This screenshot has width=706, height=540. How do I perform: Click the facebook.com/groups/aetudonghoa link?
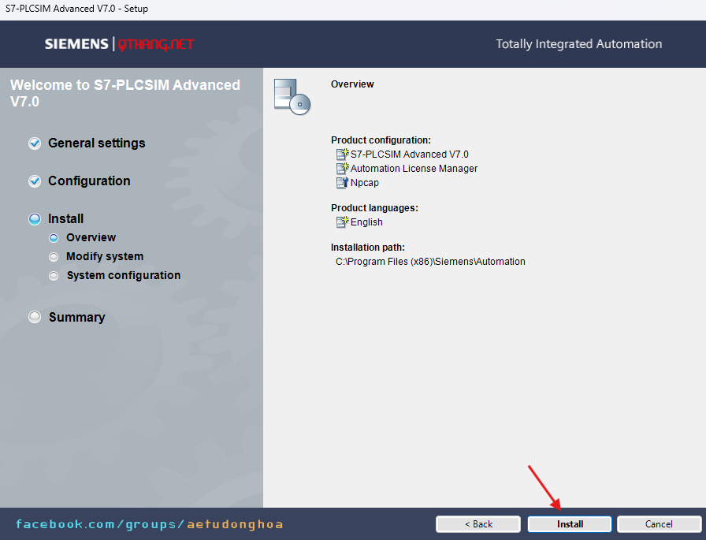(149, 524)
